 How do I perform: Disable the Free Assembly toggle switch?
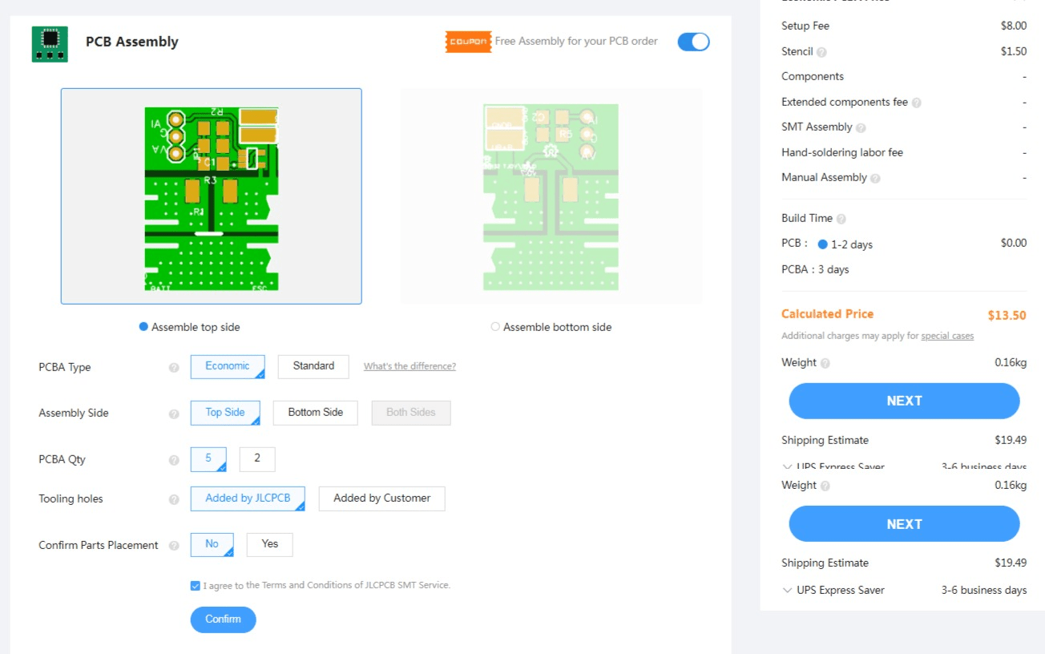(x=692, y=42)
